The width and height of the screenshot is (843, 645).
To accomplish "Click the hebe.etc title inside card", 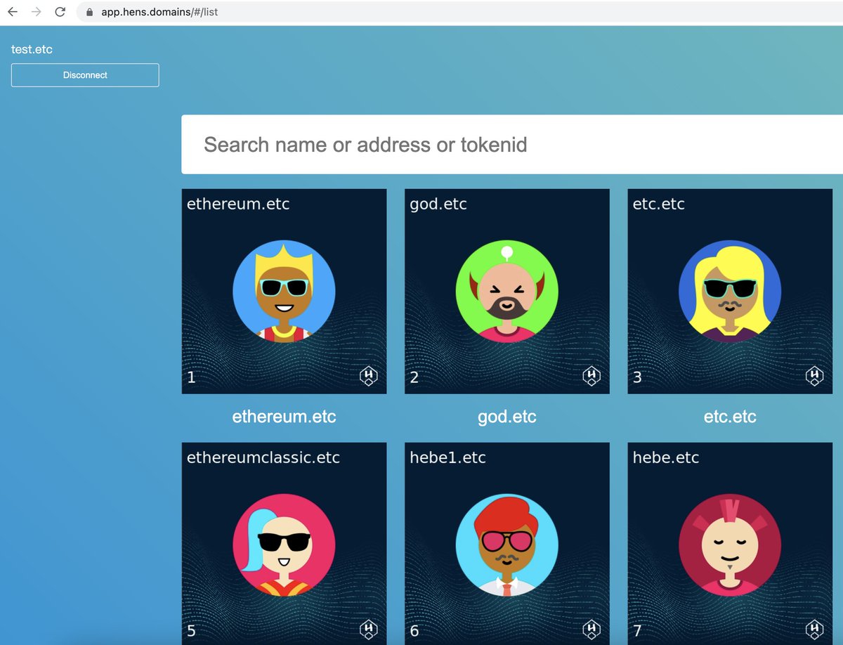I will [666, 457].
